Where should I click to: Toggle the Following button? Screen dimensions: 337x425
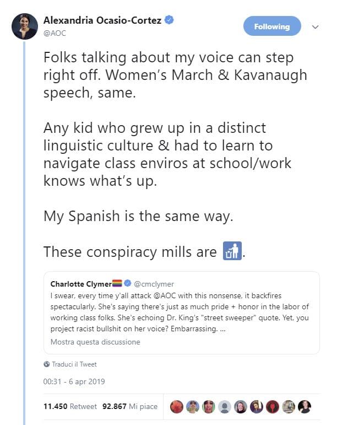(272, 26)
